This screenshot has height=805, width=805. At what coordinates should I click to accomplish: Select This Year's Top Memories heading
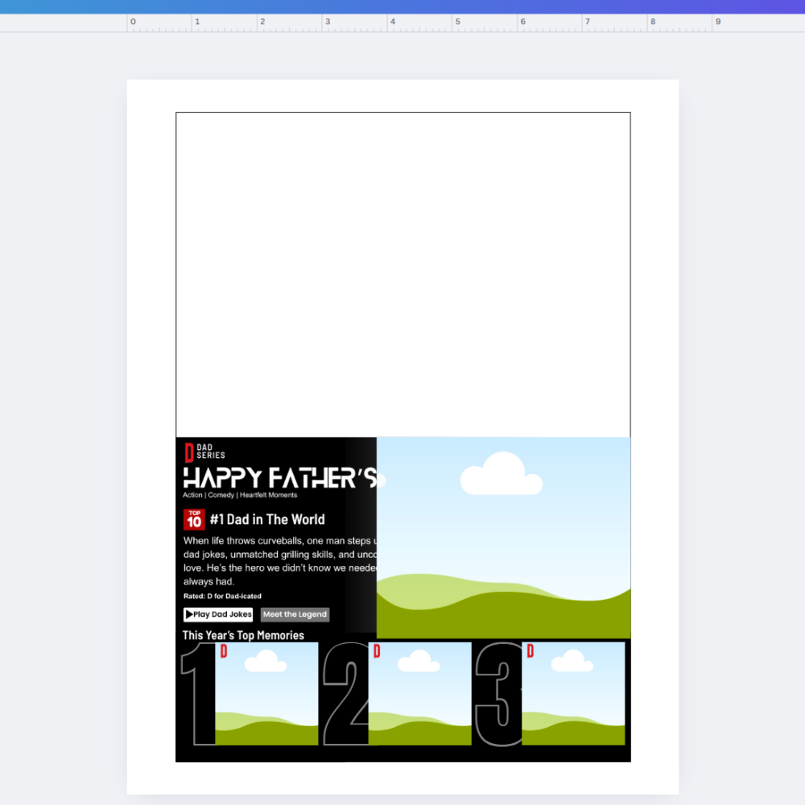(x=243, y=635)
